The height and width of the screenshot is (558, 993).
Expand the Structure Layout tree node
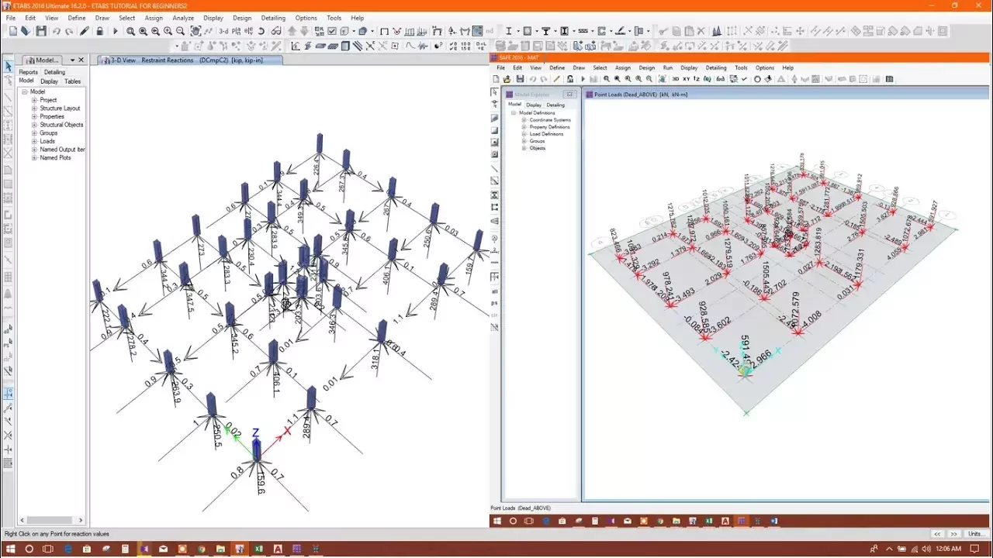click(34, 108)
